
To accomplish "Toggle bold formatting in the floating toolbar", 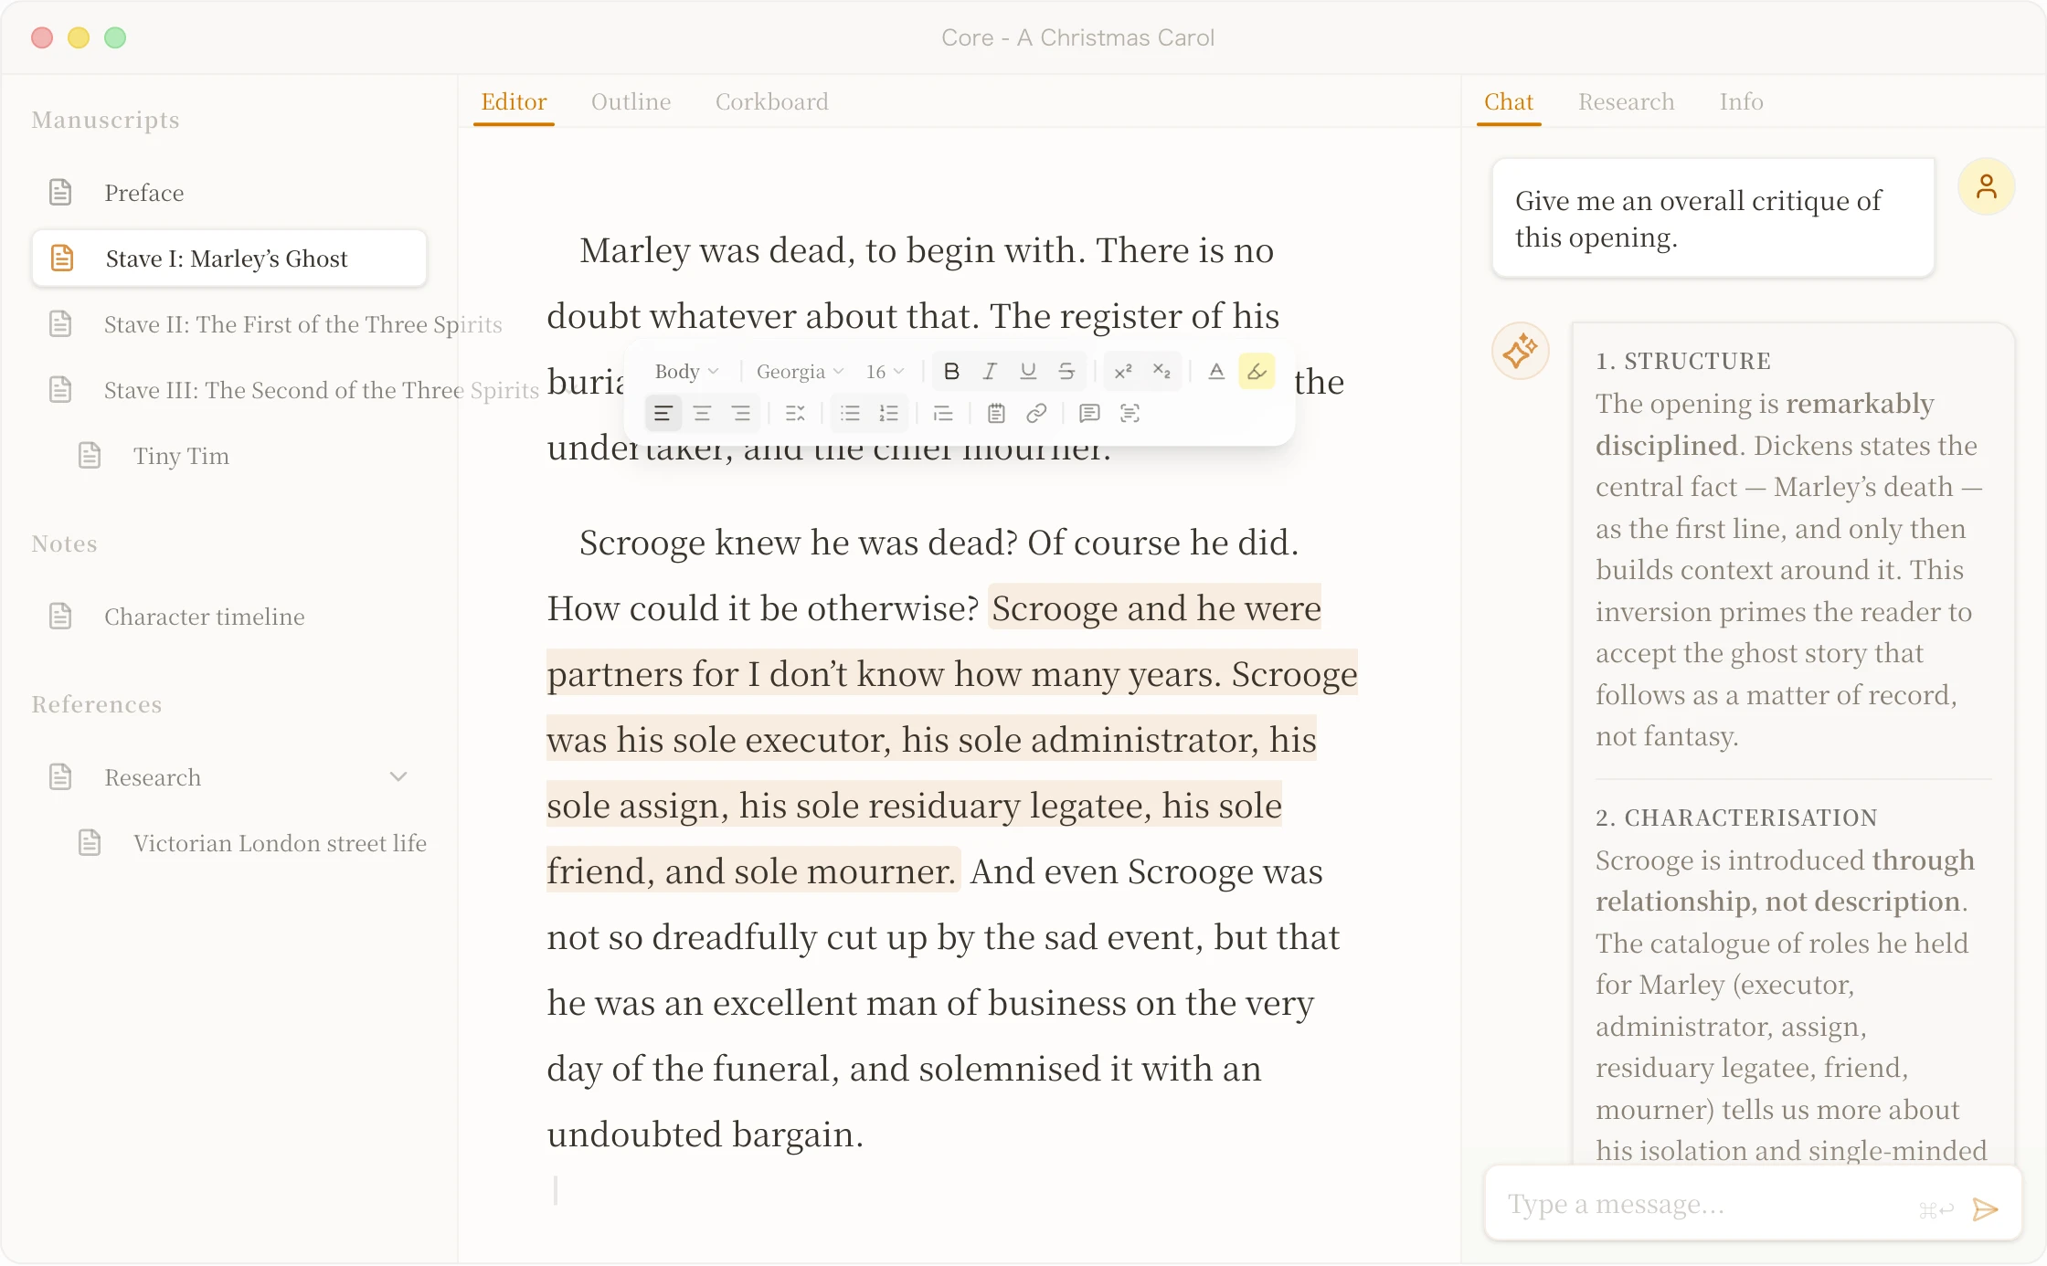I will point(951,372).
